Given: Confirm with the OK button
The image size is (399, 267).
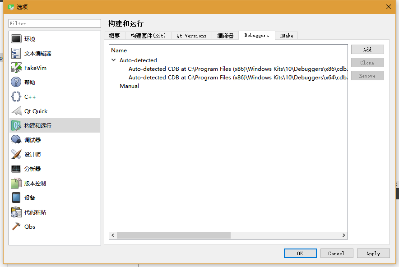Looking at the screenshot, I should (300, 253).
